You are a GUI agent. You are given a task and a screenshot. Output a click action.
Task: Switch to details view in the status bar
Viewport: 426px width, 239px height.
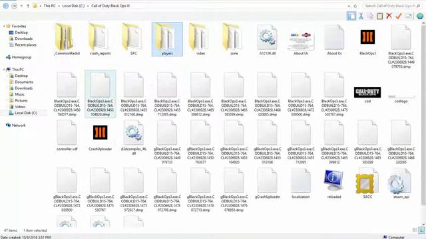click(x=415, y=230)
